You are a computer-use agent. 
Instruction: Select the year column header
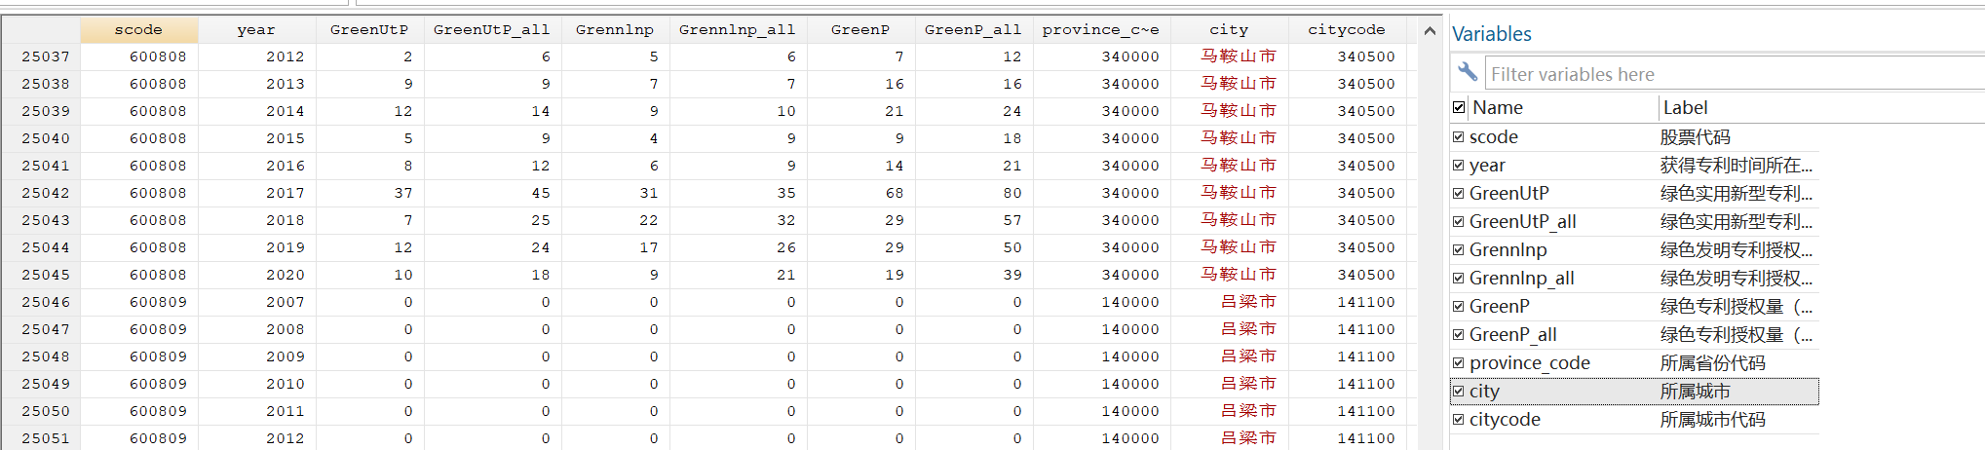256,30
